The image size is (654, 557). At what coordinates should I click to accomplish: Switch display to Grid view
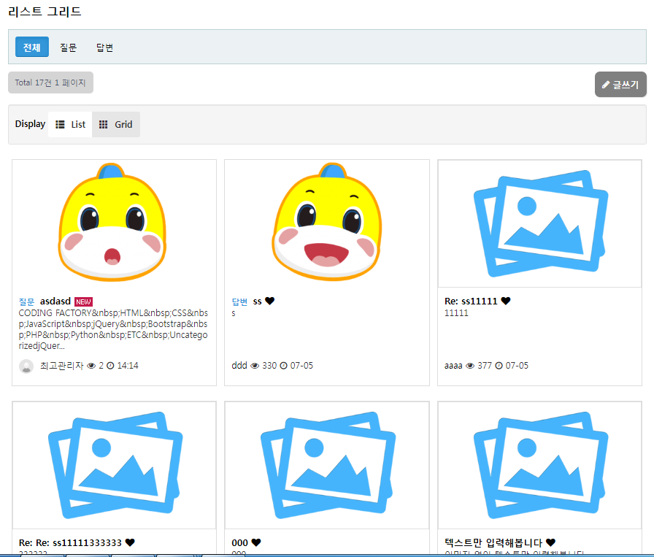pyautogui.click(x=116, y=124)
